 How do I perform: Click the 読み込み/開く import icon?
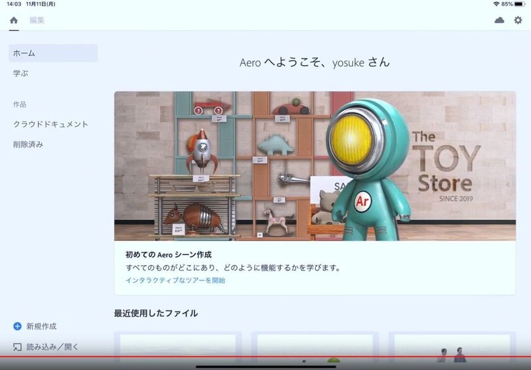tap(17, 347)
